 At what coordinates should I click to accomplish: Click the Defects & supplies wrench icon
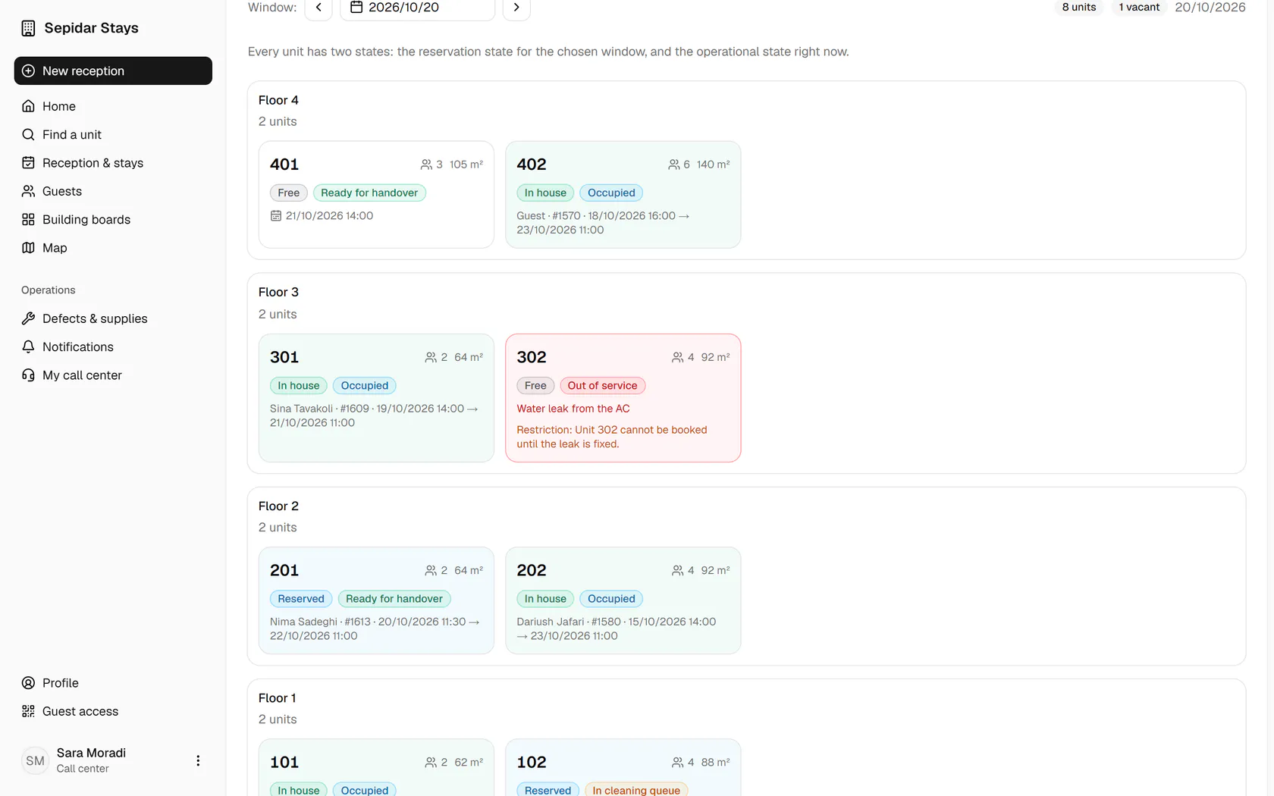coord(28,318)
